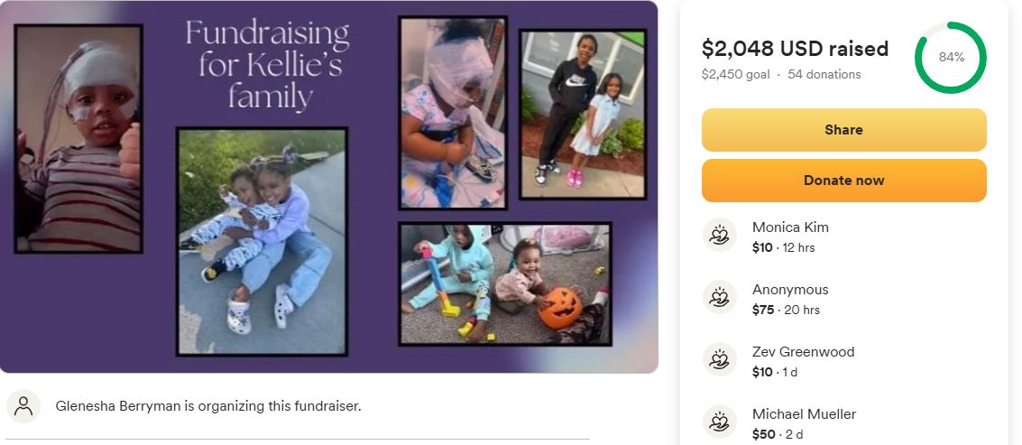Screen dimensions: 1022x445
Task: Select donor name Michael Mueller
Action: click(804, 413)
